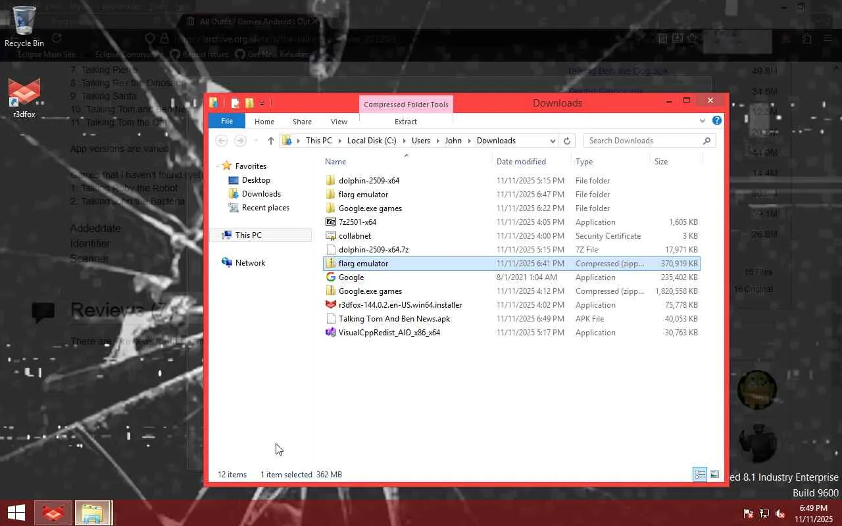The width and height of the screenshot is (842, 526).
Task: Switch to Large icons view button
Action: coord(714,475)
